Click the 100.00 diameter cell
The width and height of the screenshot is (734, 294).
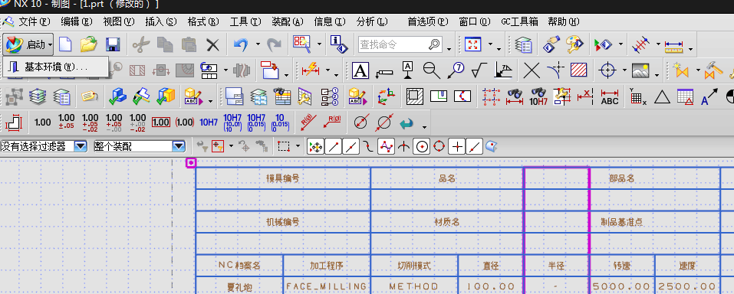pyautogui.click(x=491, y=286)
